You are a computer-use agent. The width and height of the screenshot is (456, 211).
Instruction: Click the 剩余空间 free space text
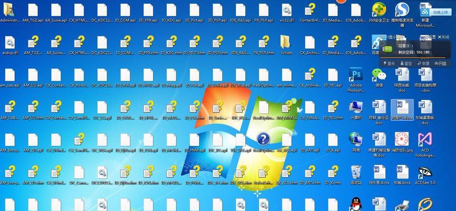tap(415, 52)
